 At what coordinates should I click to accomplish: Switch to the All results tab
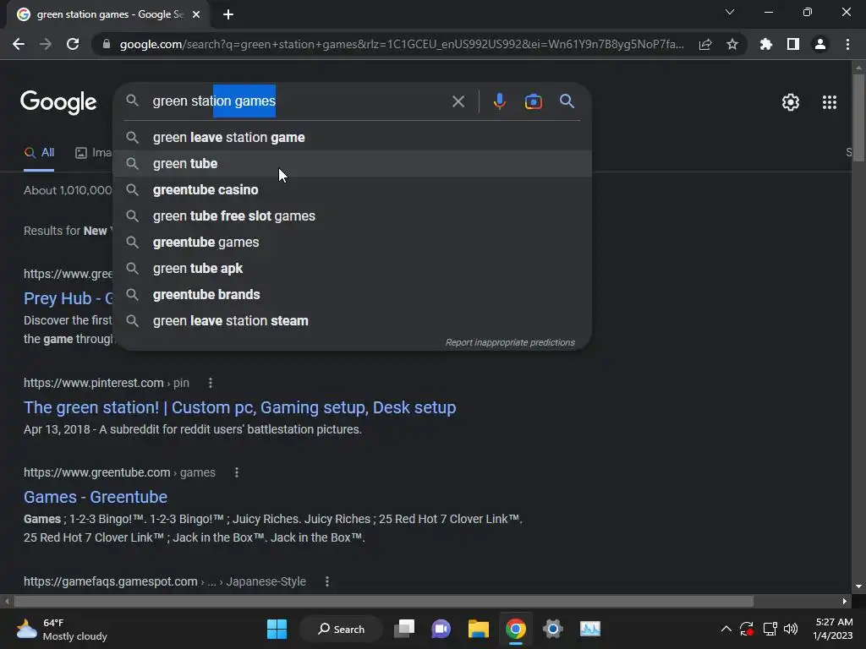click(x=39, y=153)
